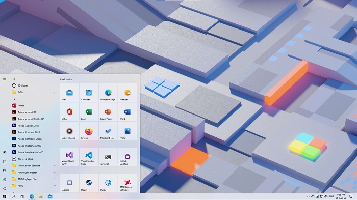
Task: Open the OneDrive tray icon
Action: [313, 196]
